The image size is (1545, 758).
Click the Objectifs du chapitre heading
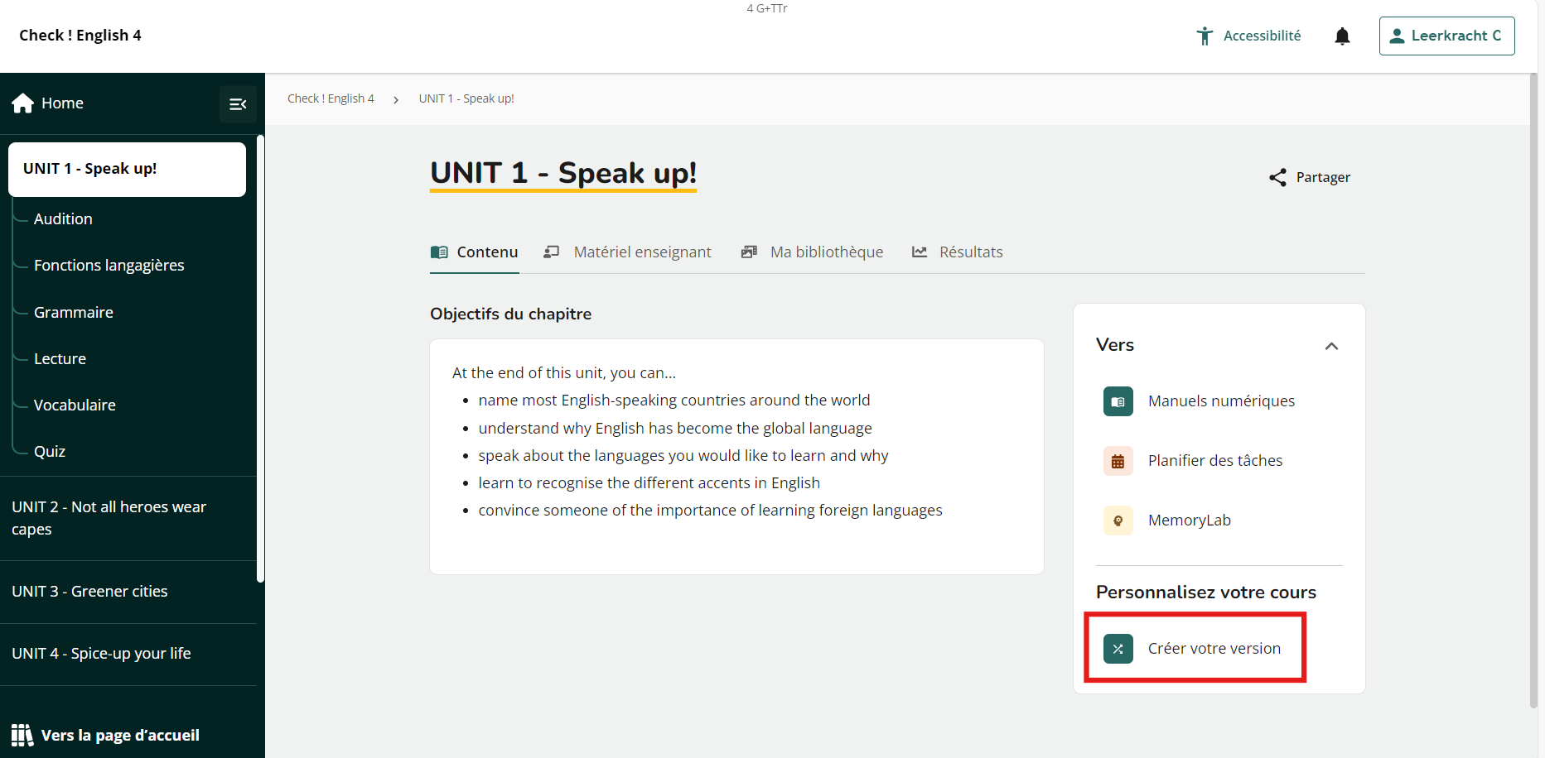(x=510, y=314)
